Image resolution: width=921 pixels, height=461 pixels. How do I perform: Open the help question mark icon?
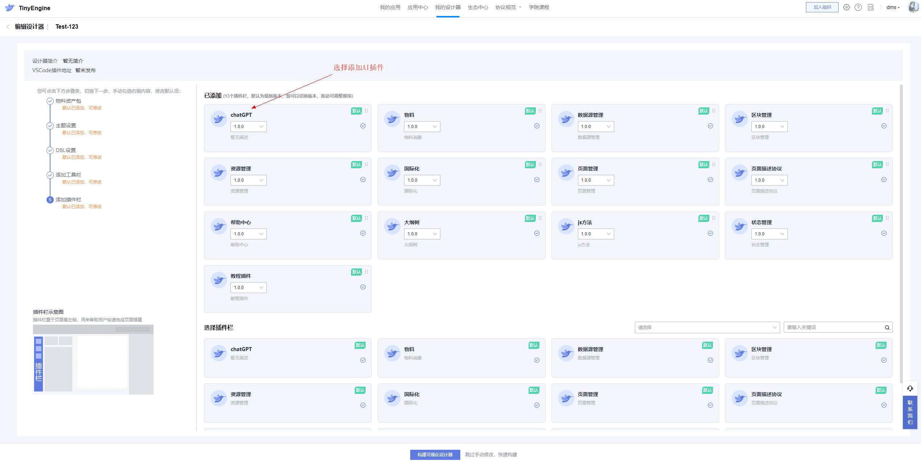coord(858,7)
